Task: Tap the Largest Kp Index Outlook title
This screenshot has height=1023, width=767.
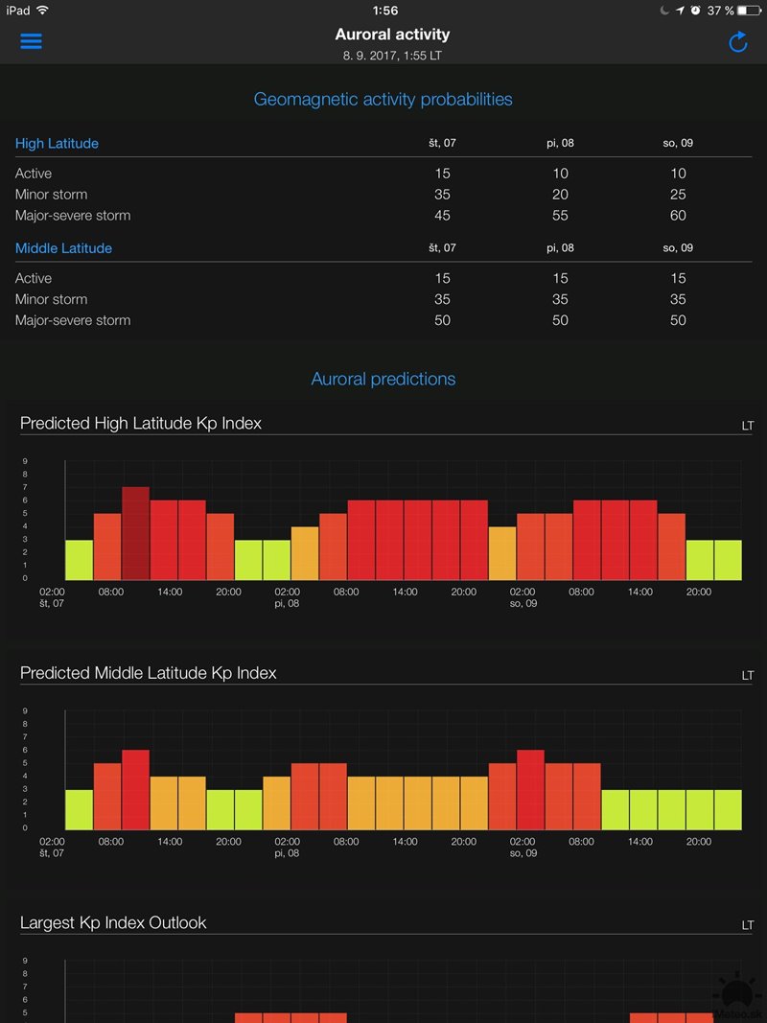Action: click(x=113, y=922)
